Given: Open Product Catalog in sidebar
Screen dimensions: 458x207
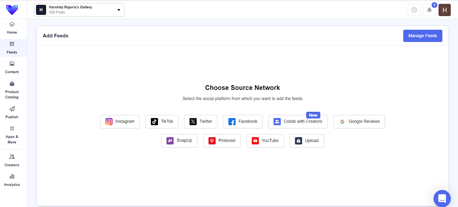Looking at the screenshot, I should click(12, 90).
